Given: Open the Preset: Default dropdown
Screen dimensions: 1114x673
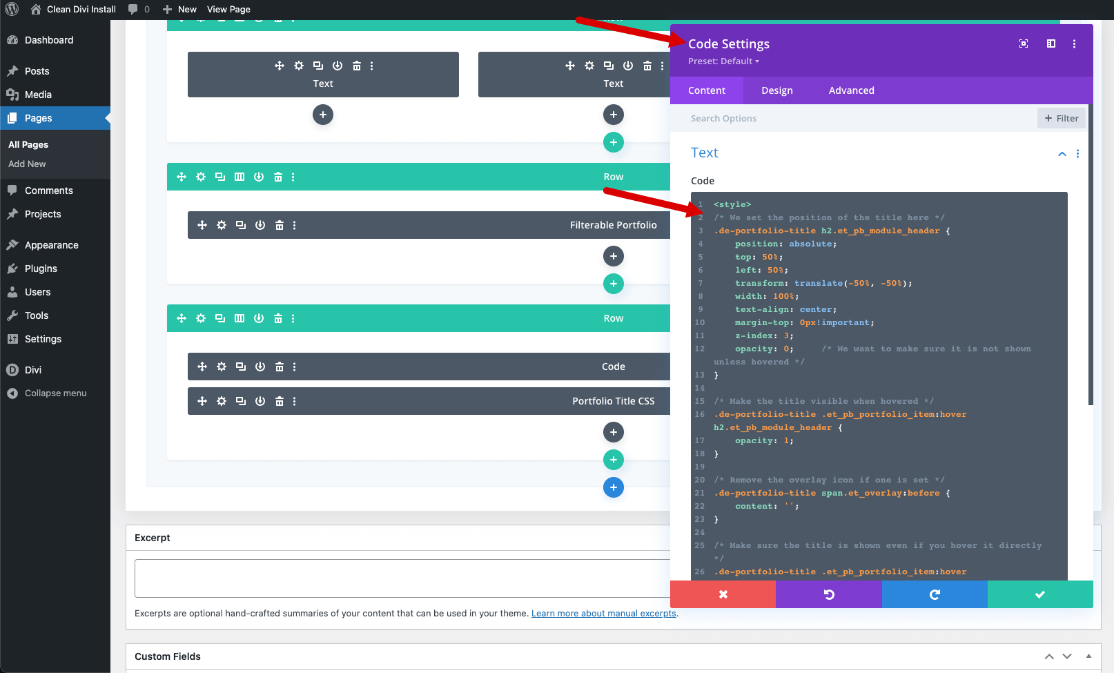Looking at the screenshot, I should (x=723, y=61).
